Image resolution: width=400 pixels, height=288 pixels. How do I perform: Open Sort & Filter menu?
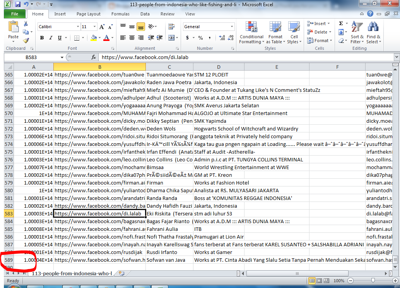[x=357, y=32]
